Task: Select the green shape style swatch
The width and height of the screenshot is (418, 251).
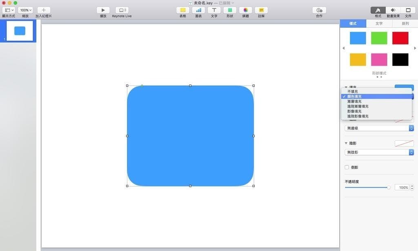Action: coord(379,38)
